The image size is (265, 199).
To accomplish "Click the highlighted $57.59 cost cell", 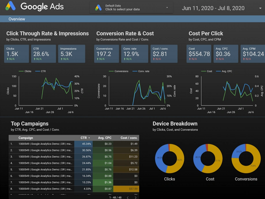I will point(126,189).
